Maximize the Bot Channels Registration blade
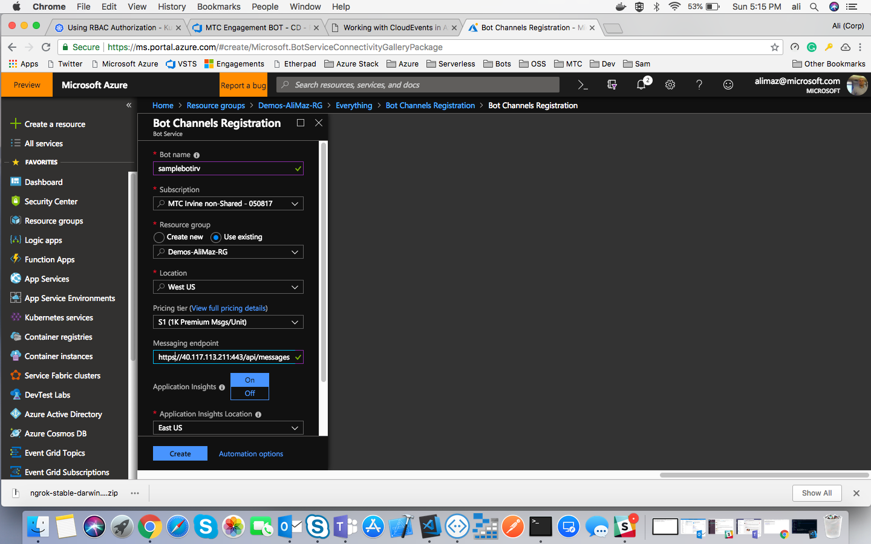 click(301, 123)
